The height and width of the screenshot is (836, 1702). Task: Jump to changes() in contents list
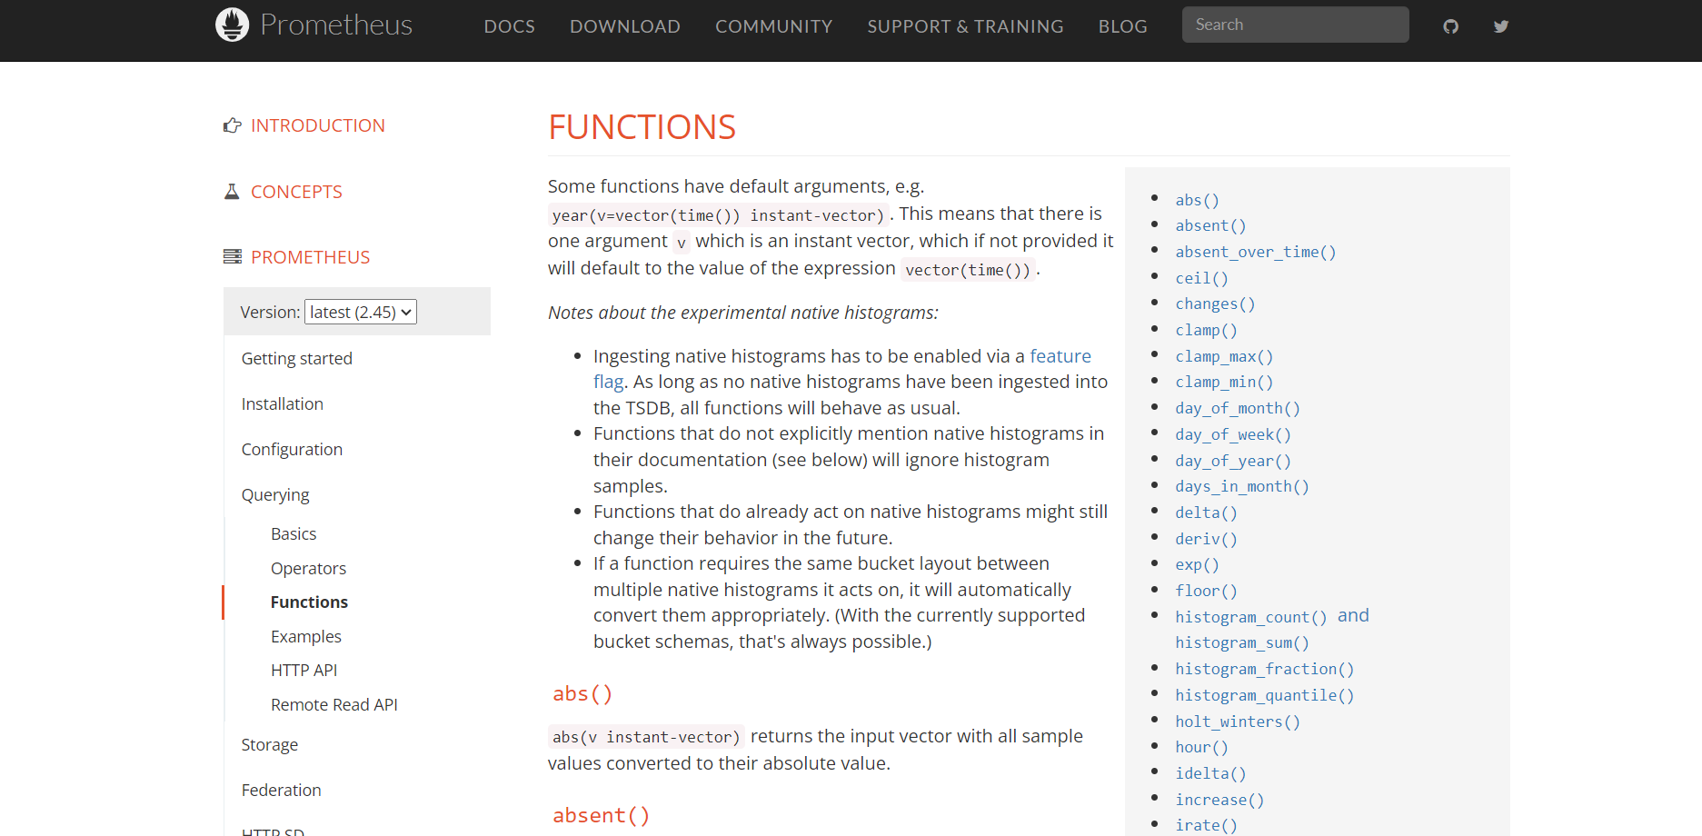point(1215,304)
